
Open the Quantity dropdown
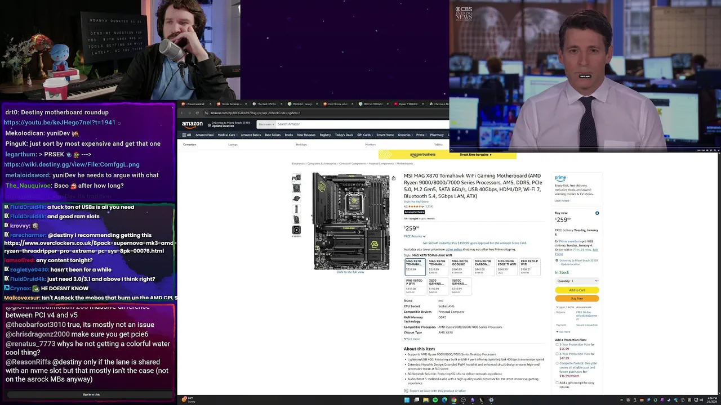pos(577,281)
